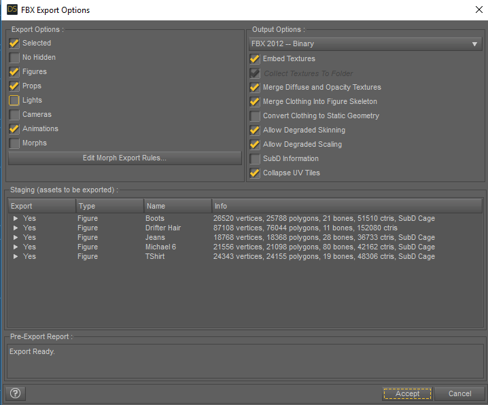
Task: Click the Figure type cell for Jeans
Action: click(88, 237)
